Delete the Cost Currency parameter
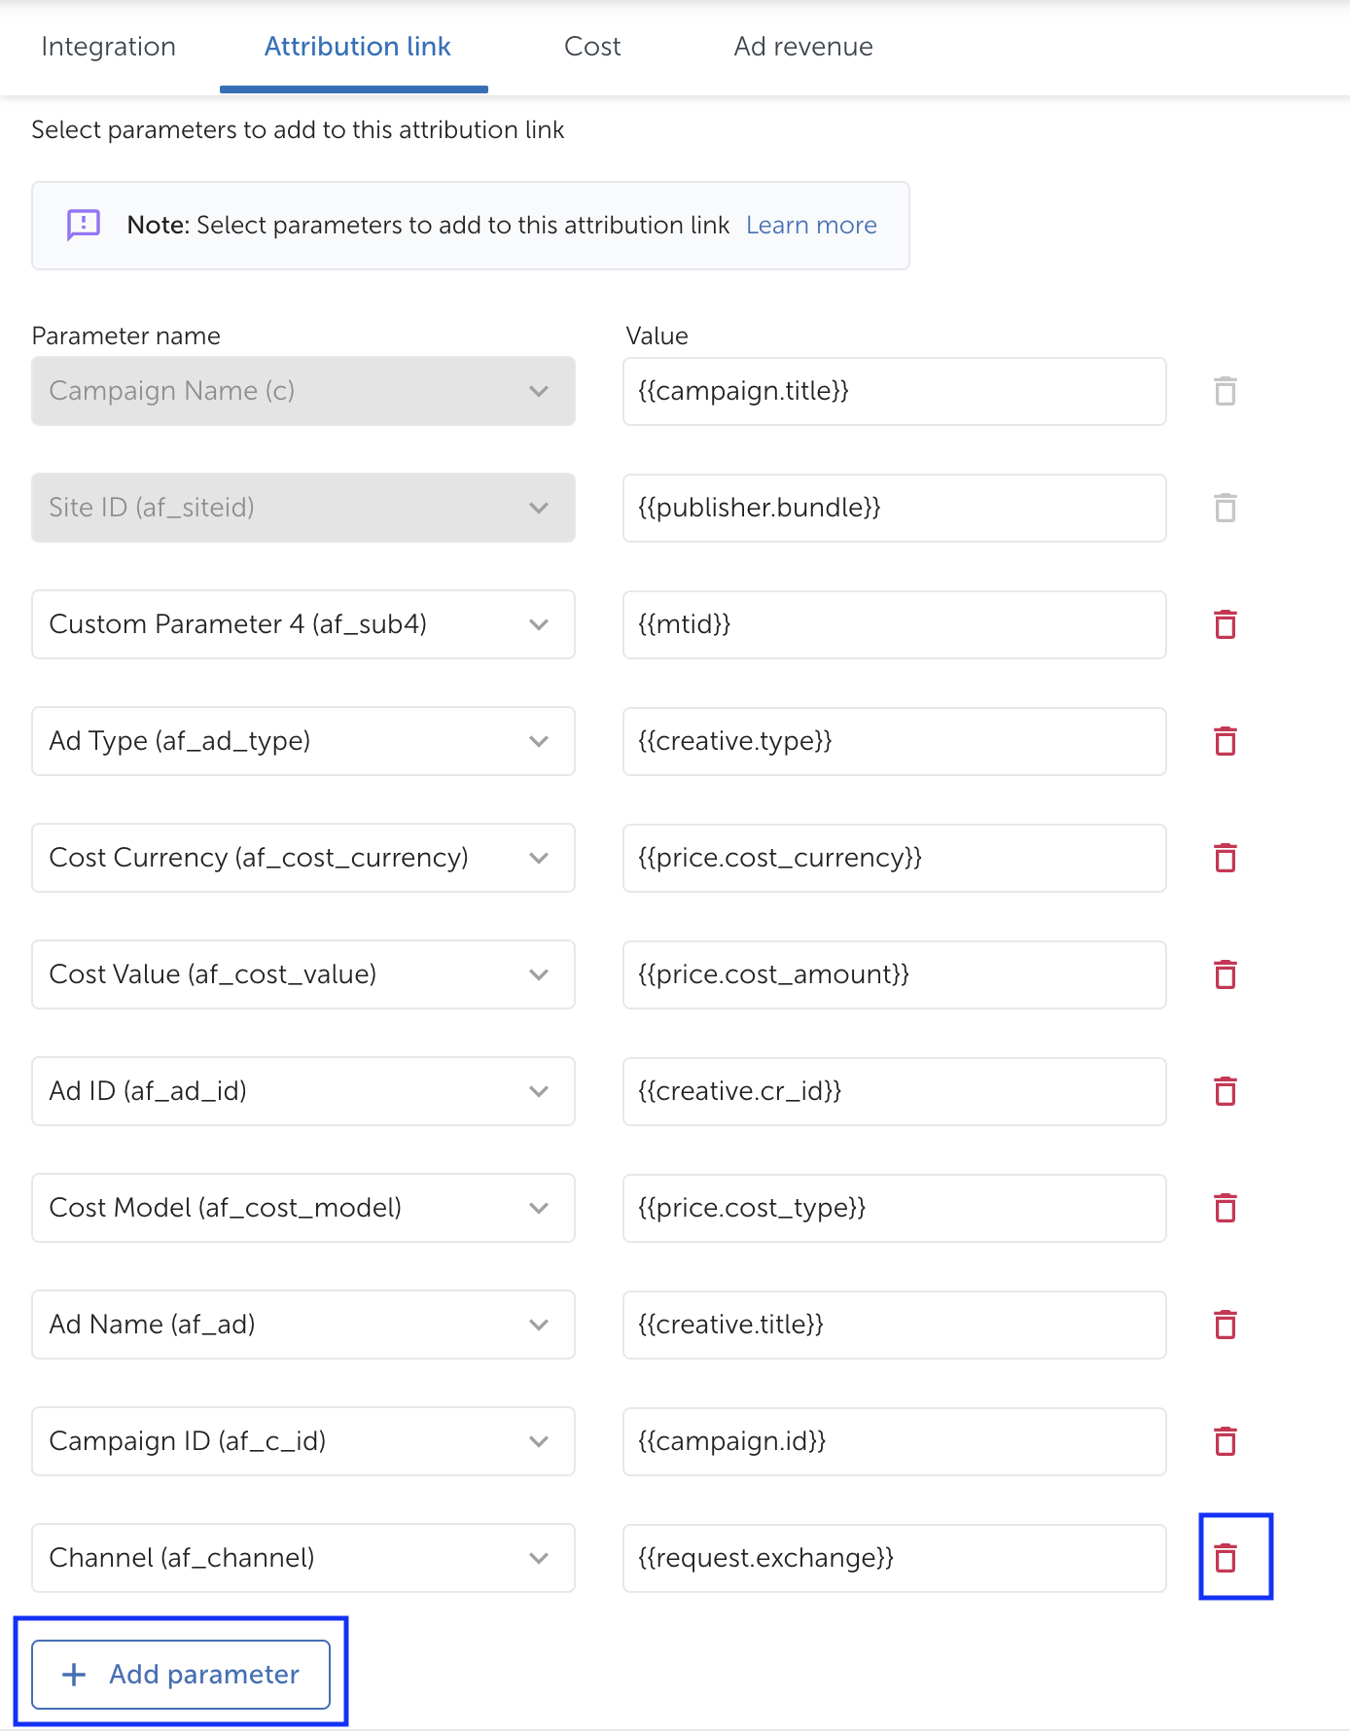The height and width of the screenshot is (1733, 1350). point(1226,858)
